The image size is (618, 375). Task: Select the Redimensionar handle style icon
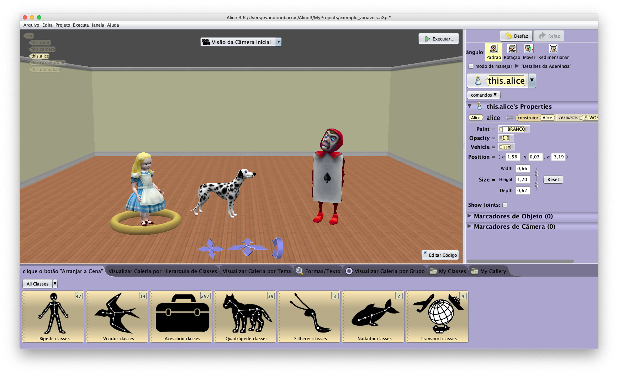coord(553,49)
